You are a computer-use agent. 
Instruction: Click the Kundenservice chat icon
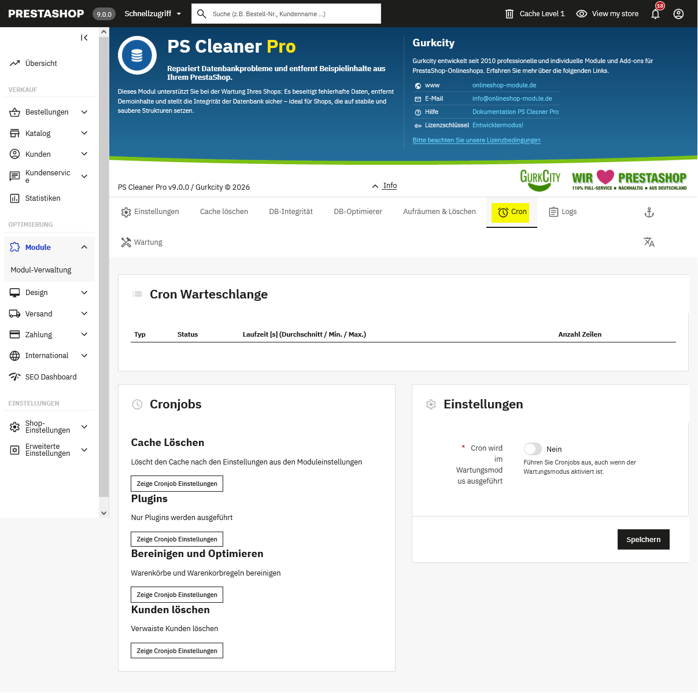click(x=15, y=176)
